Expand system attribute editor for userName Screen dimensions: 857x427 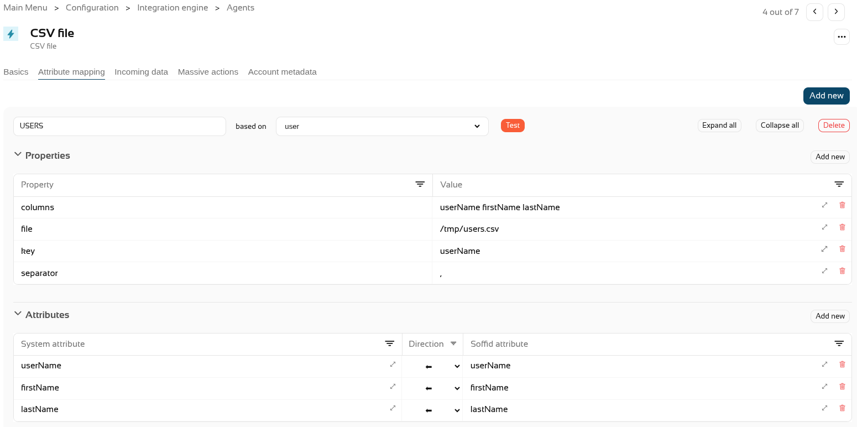pos(393,364)
